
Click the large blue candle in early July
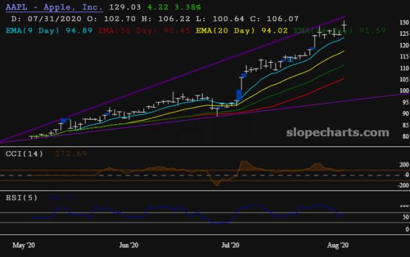coord(239,95)
